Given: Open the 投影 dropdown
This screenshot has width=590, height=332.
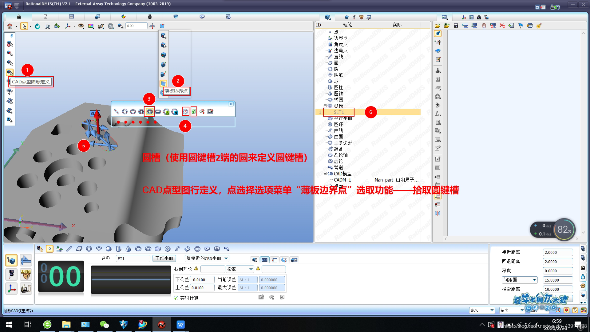Looking at the screenshot, I should pos(240,269).
